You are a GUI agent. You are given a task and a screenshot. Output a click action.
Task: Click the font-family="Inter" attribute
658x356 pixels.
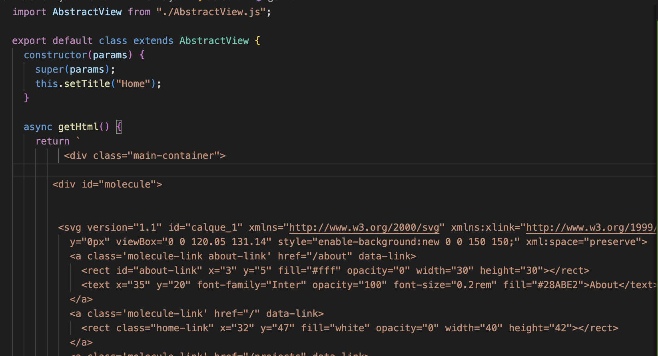251,285
